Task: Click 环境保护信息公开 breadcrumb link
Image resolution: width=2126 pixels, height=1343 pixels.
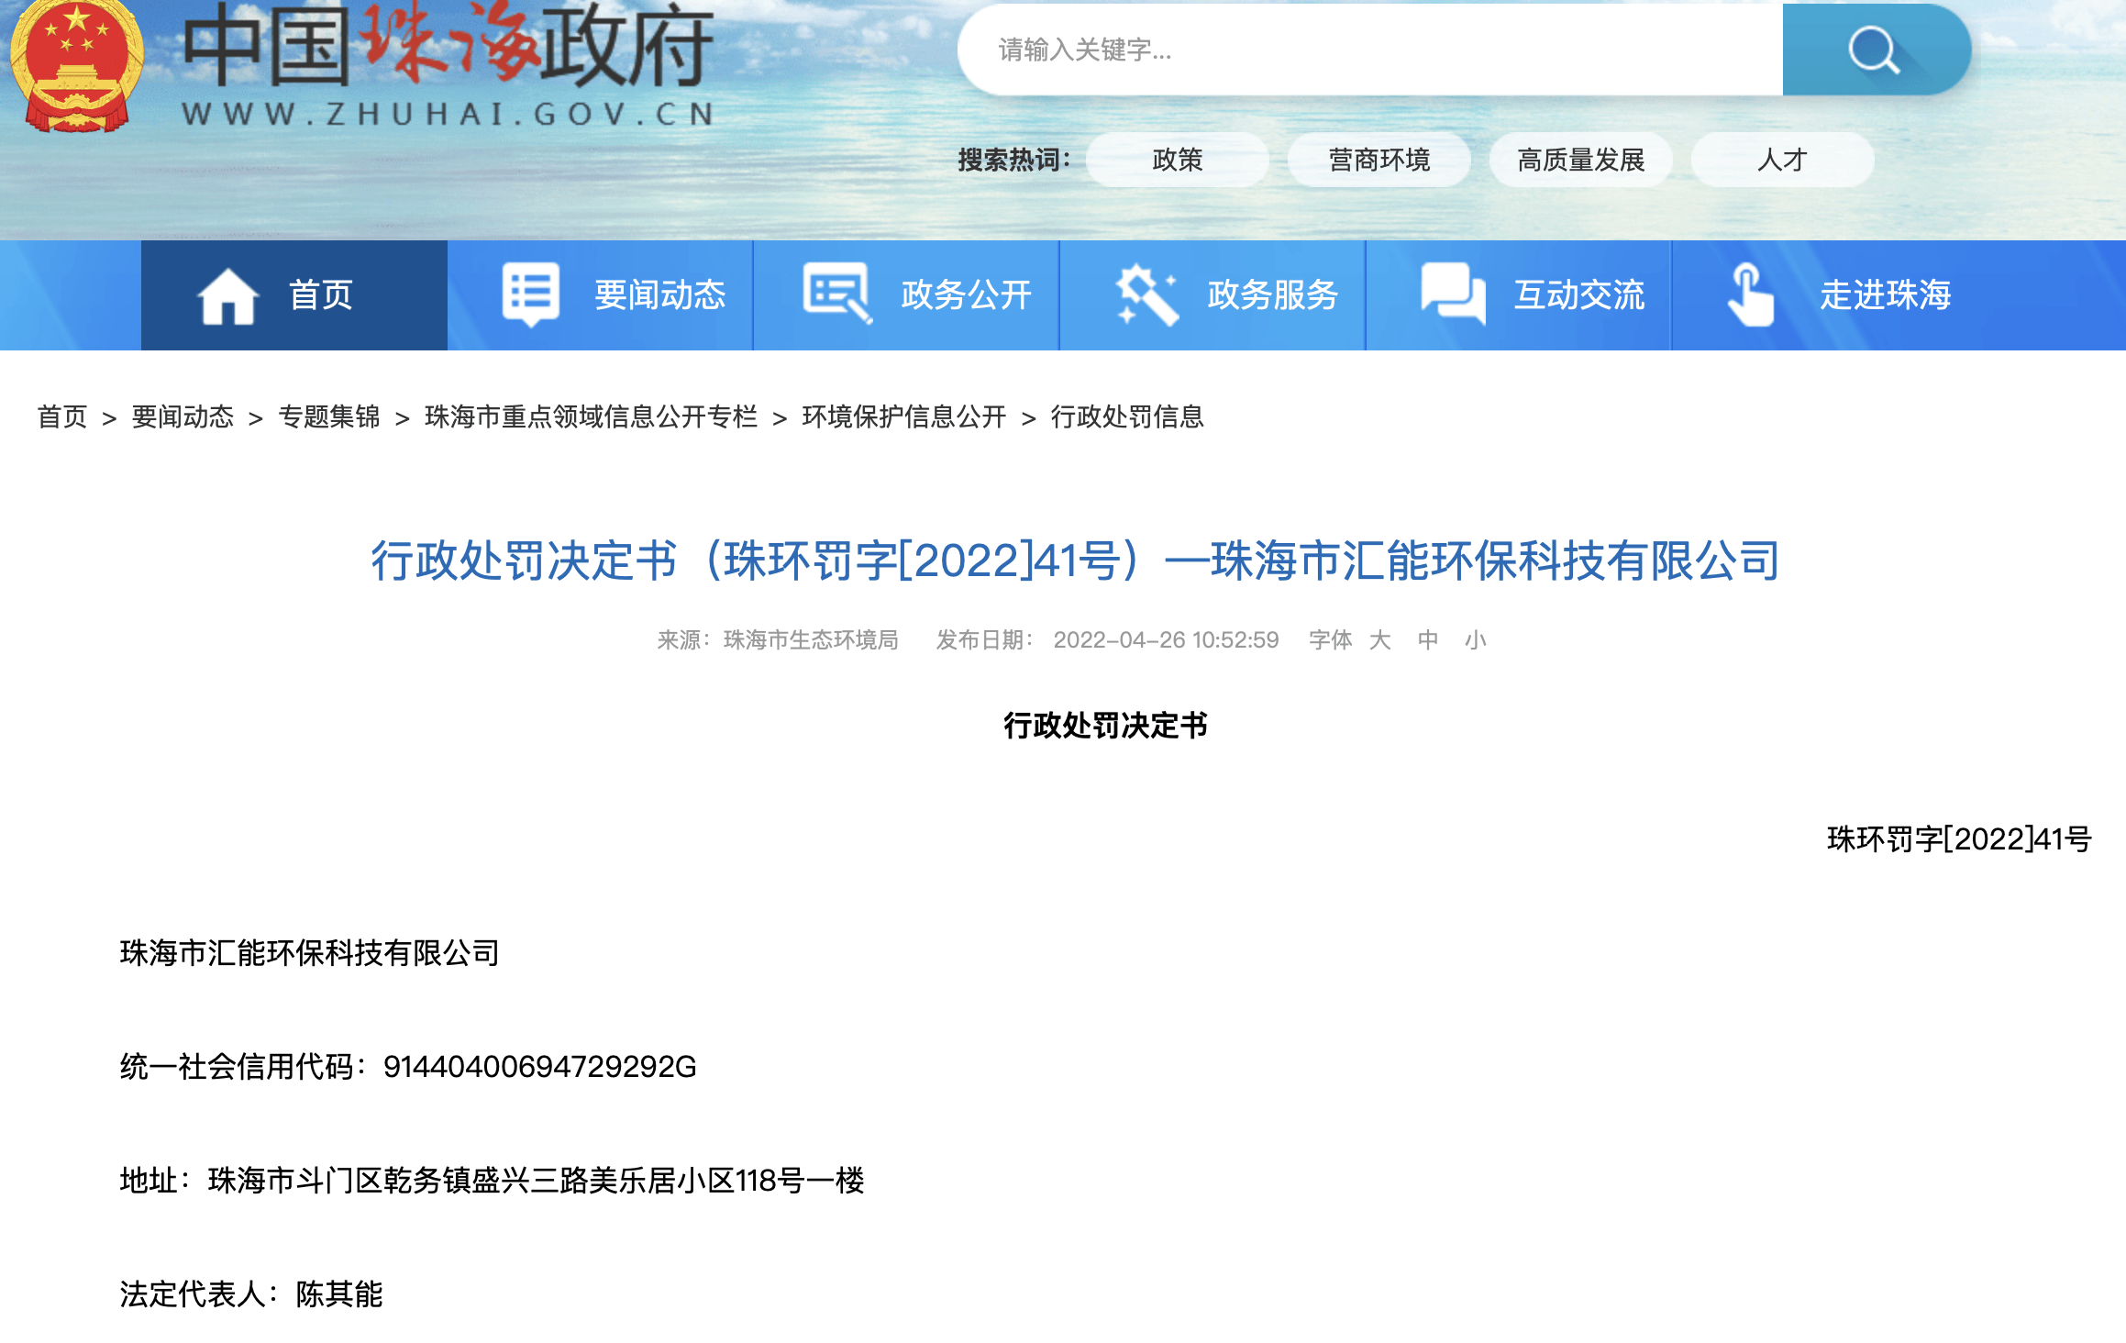Action: click(x=903, y=417)
